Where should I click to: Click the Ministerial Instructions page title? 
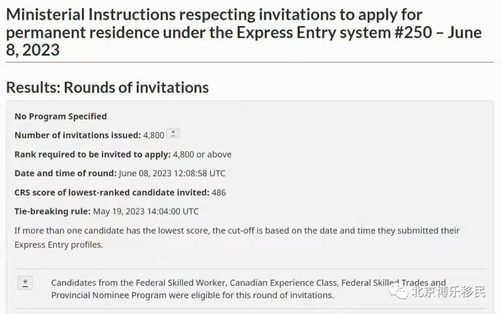click(x=244, y=33)
